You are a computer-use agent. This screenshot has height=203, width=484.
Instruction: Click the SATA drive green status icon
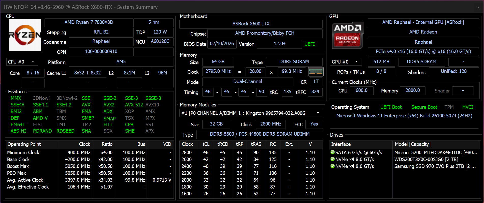tap(333, 152)
